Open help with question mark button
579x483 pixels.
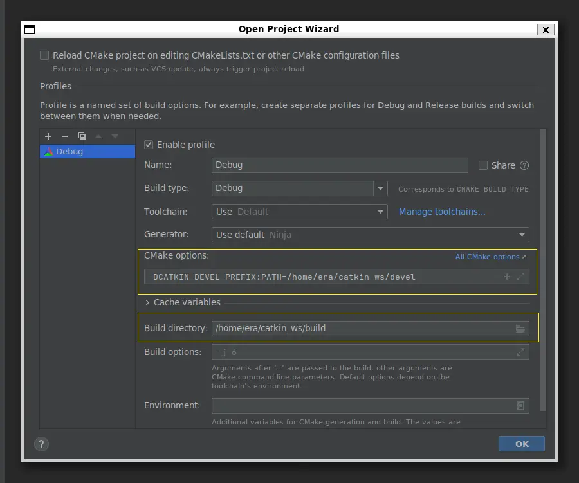click(41, 444)
